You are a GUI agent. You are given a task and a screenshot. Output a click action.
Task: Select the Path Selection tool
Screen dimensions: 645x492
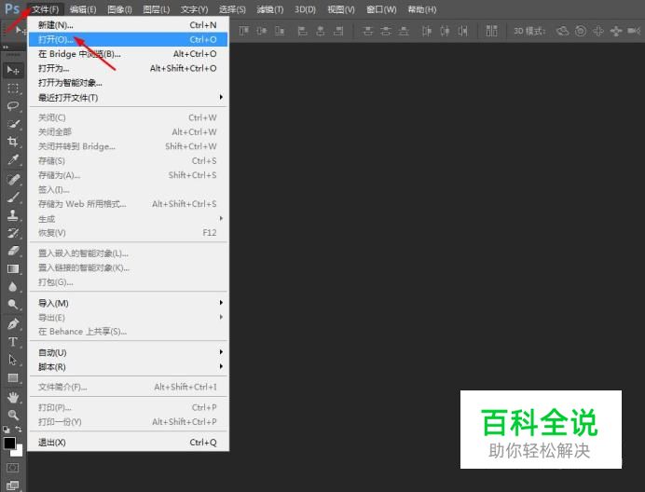pos(13,360)
